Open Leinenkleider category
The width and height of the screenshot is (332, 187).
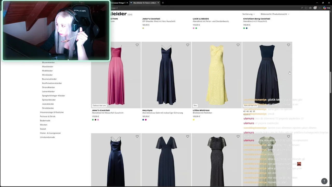[x=48, y=91]
